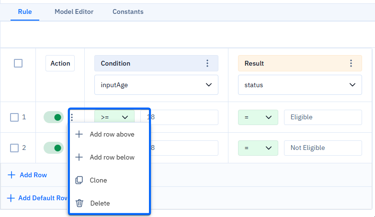Toggle row 2 enable switch off
The height and width of the screenshot is (217, 375).
click(54, 148)
